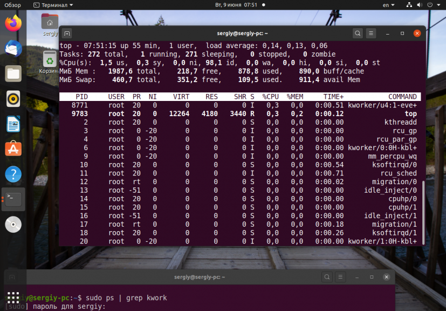The width and height of the screenshot is (446, 311).
Task: Open the Корзина trash desktop icon
Action: coord(49,60)
